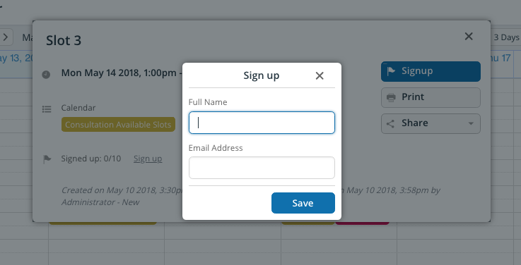Focus the Email Address text field
The height and width of the screenshot is (265, 521).
click(262, 168)
